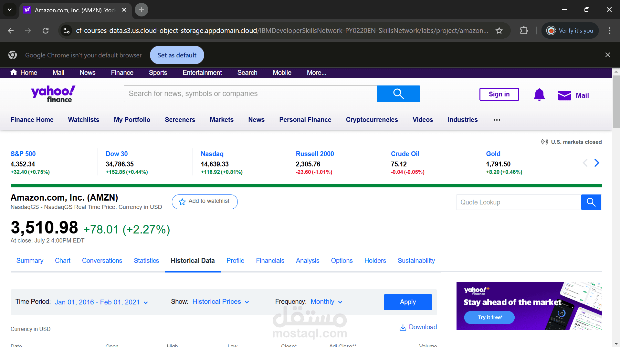Switch to the Chart tab
620x347 pixels.
click(x=63, y=261)
